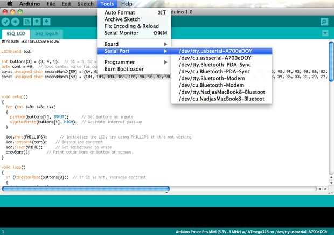Select port /dev/cu.usbserial-A700eDOY
The height and width of the screenshot is (235, 334).
tap(221, 58)
